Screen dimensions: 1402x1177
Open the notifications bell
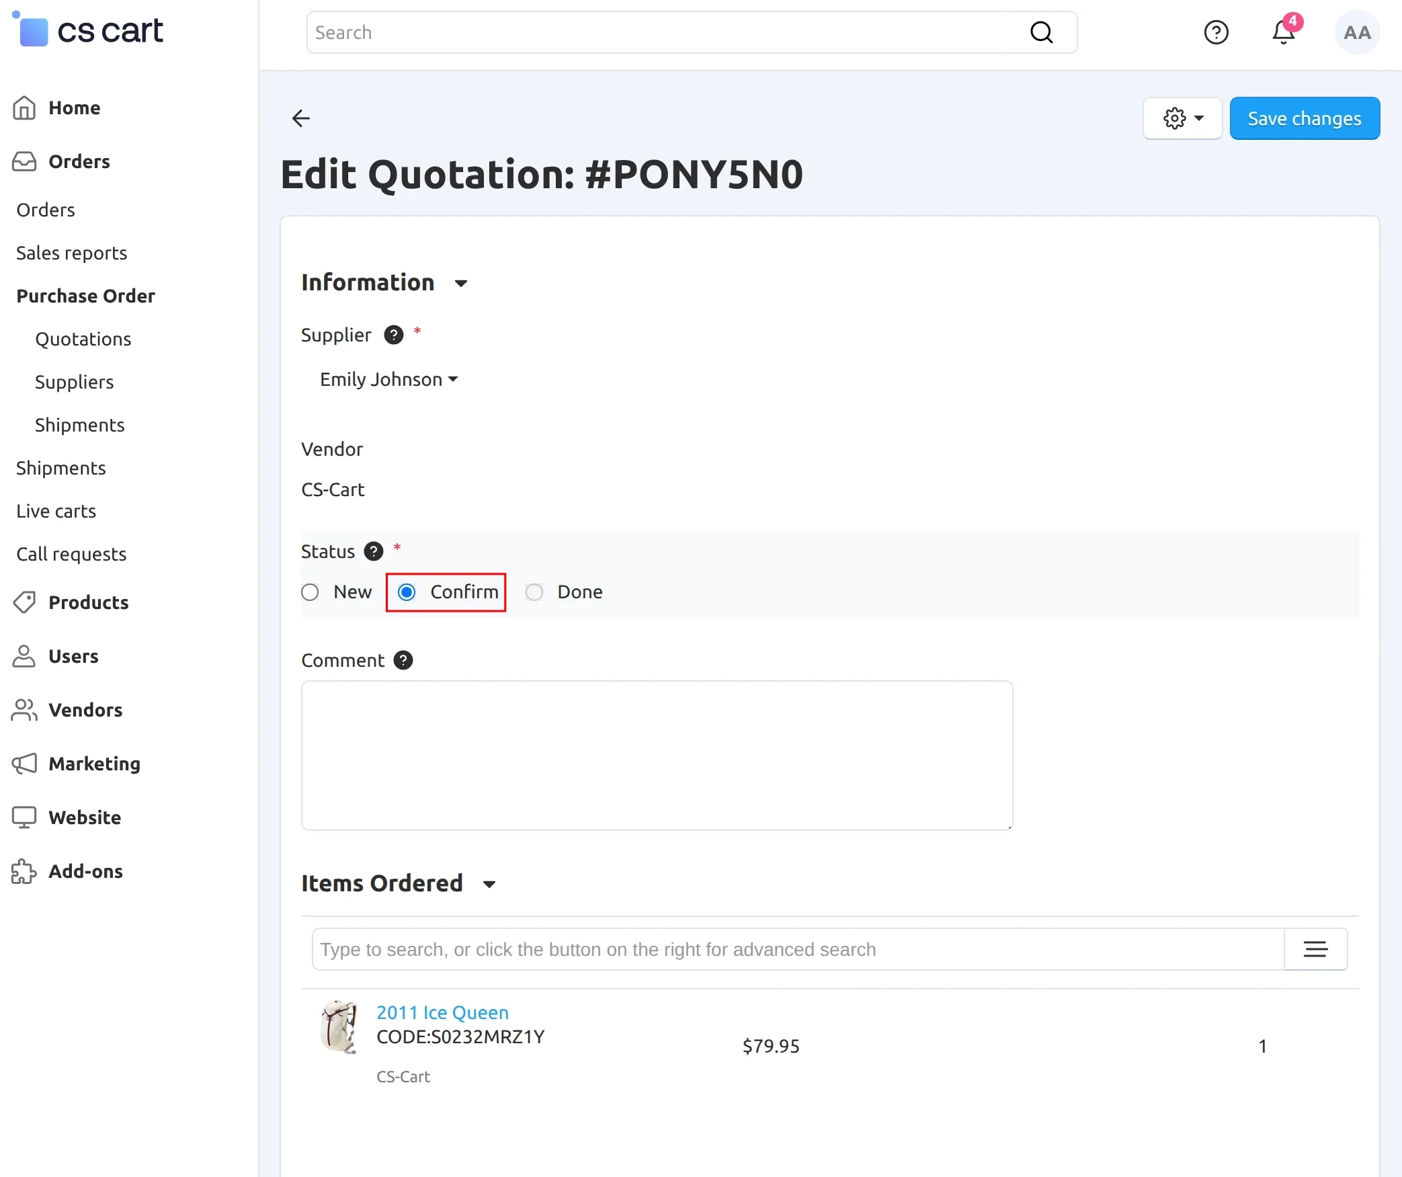click(x=1283, y=32)
